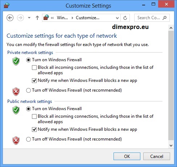Click the magnifying glass search icon

click(165, 18)
